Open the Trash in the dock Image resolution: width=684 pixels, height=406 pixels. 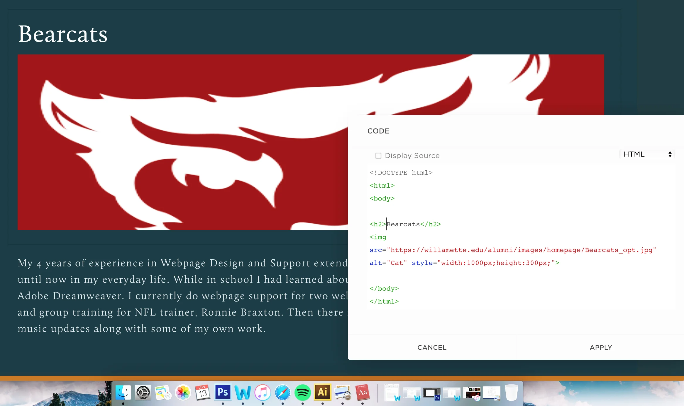pos(511,392)
